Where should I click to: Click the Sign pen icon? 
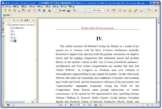(136, 11)
